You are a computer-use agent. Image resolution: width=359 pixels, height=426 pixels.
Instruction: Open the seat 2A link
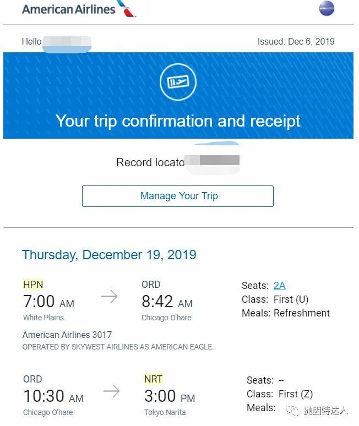(x=279, y=285)
